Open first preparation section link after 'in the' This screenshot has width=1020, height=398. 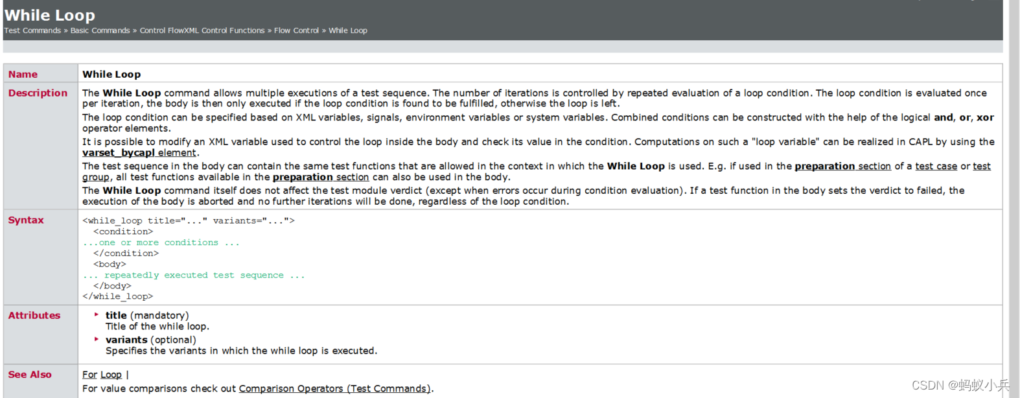842,167
